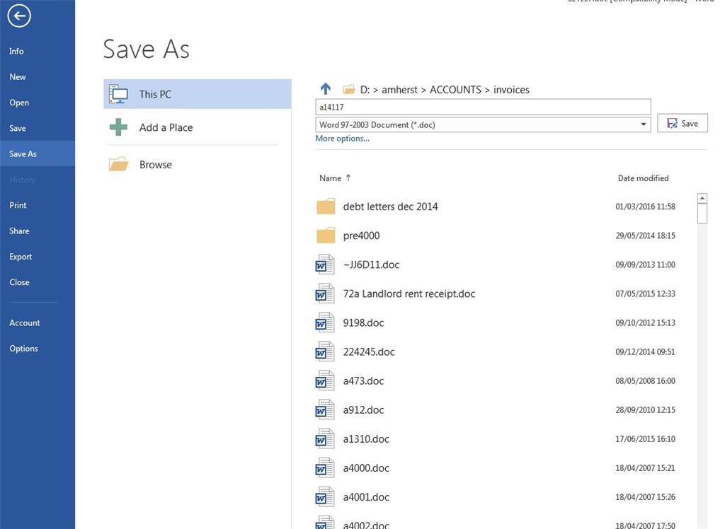Click Word icon for 224245.doc
This screenshot has height=529, width=725.
tap(325, 351)
